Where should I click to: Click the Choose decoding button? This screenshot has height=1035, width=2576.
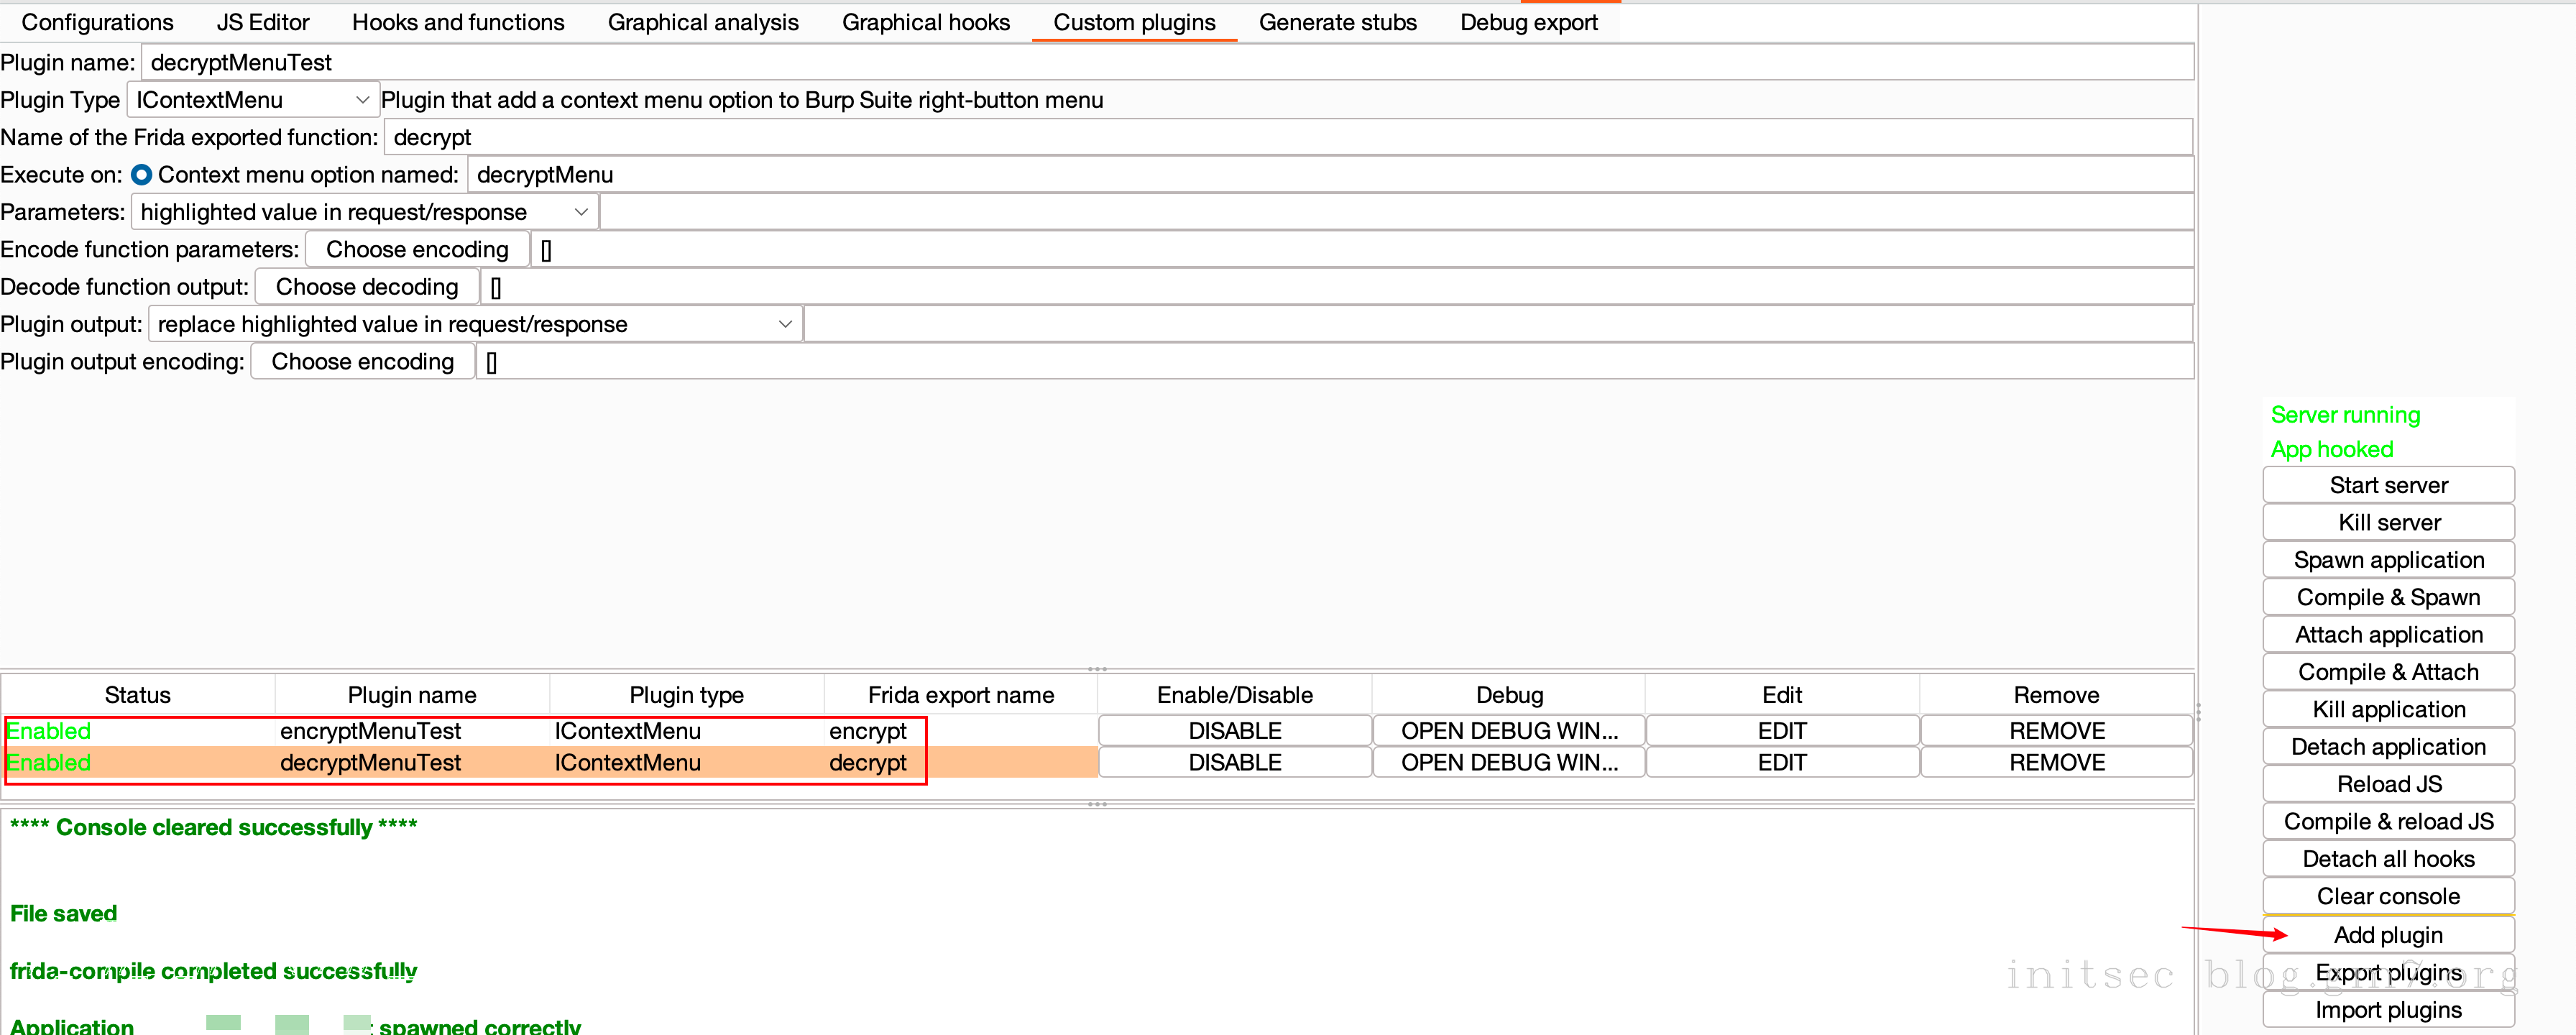(367, 287)
